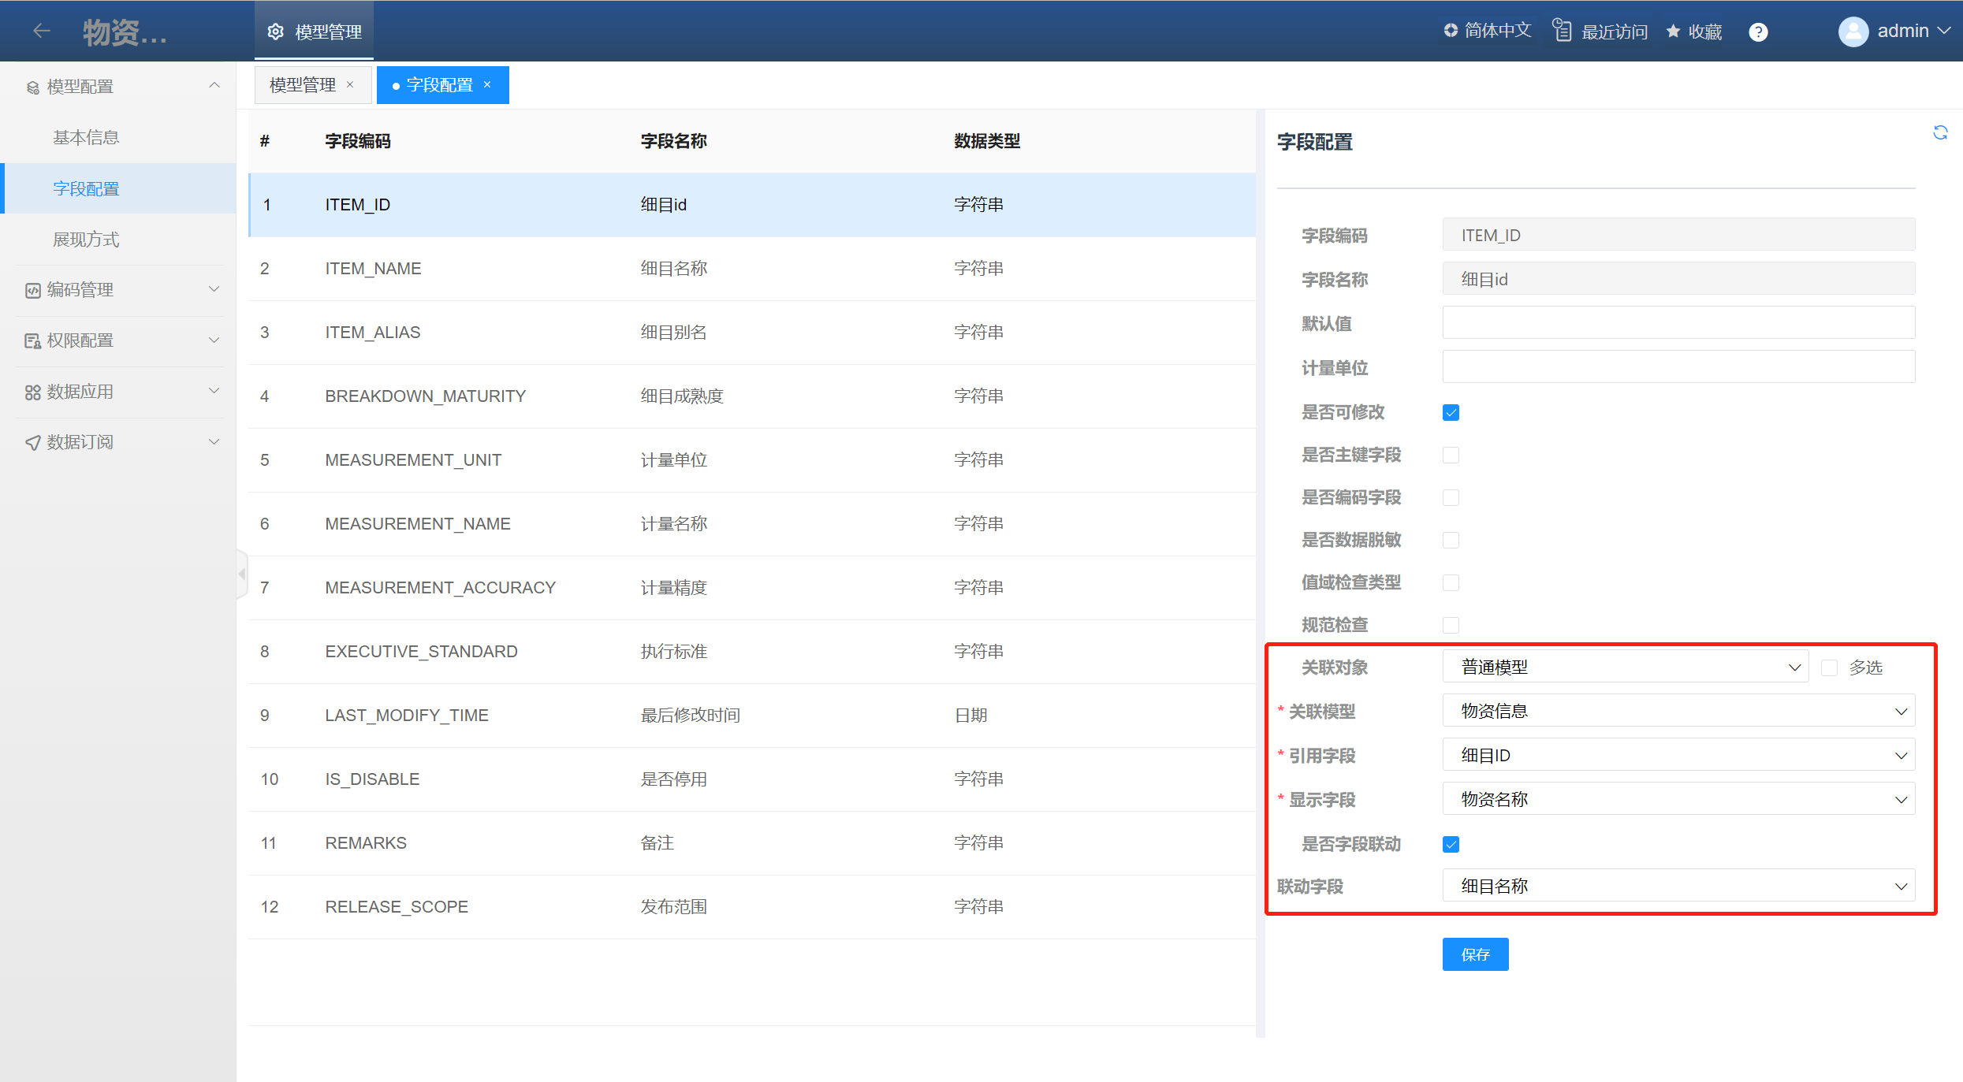Switch to the 模型管理 page tab

point(304,85)
